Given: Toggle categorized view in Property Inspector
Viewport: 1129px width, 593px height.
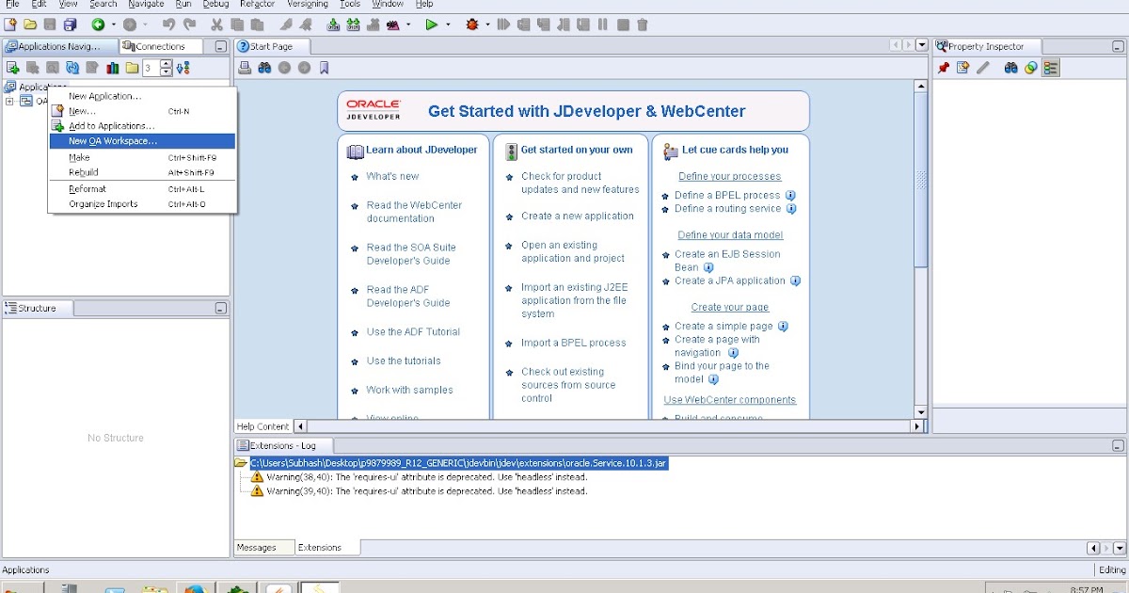Looking at the screenshot, I should click(1052, 67).
